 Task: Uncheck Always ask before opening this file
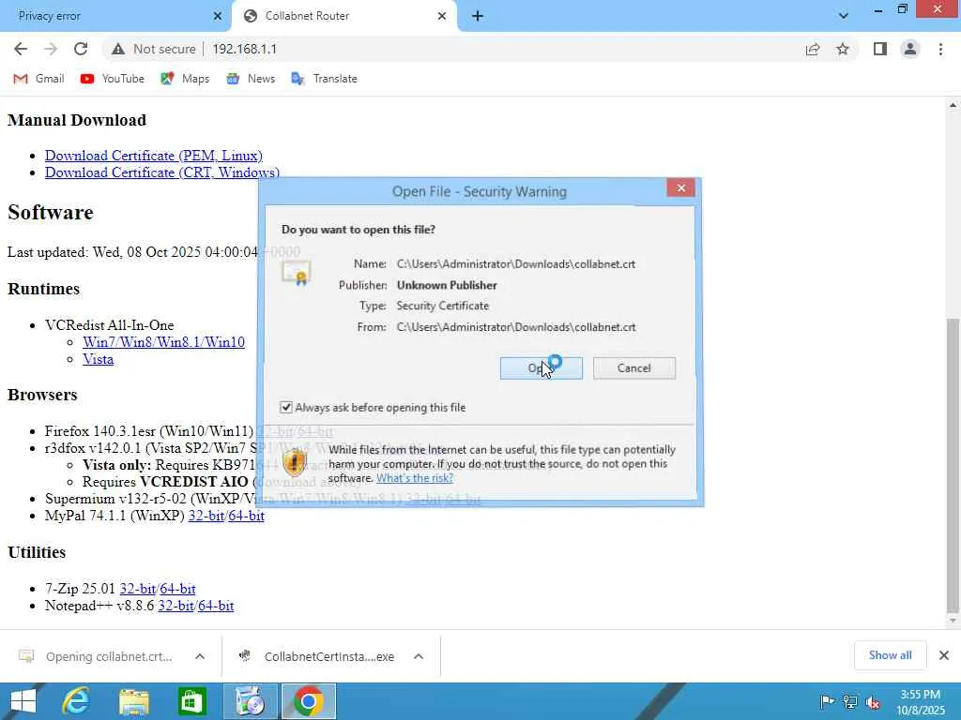tap(285, 408)
